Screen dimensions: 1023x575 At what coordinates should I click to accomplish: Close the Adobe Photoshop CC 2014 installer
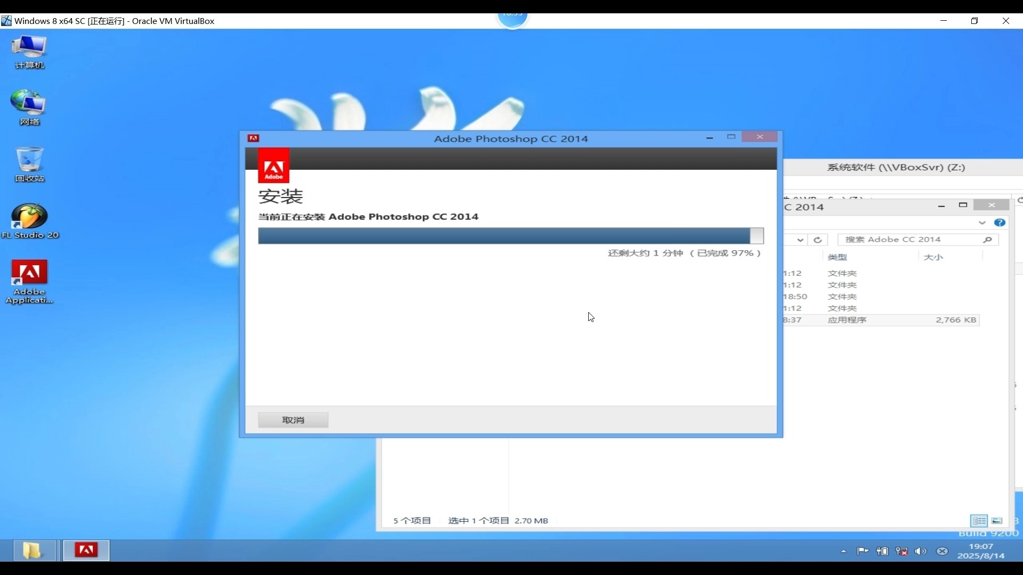[x=760, y=137]
